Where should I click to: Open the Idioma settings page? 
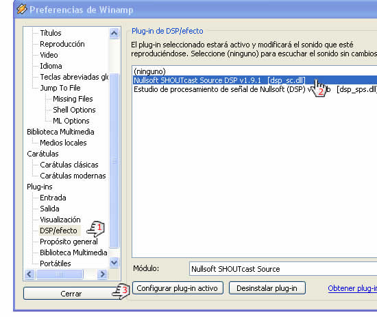(51, 66)
